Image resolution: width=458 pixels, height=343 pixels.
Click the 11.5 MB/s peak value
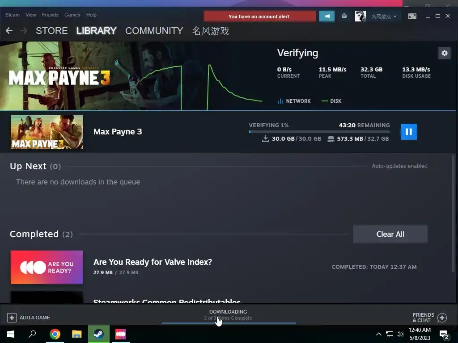(x=332, y=69)
